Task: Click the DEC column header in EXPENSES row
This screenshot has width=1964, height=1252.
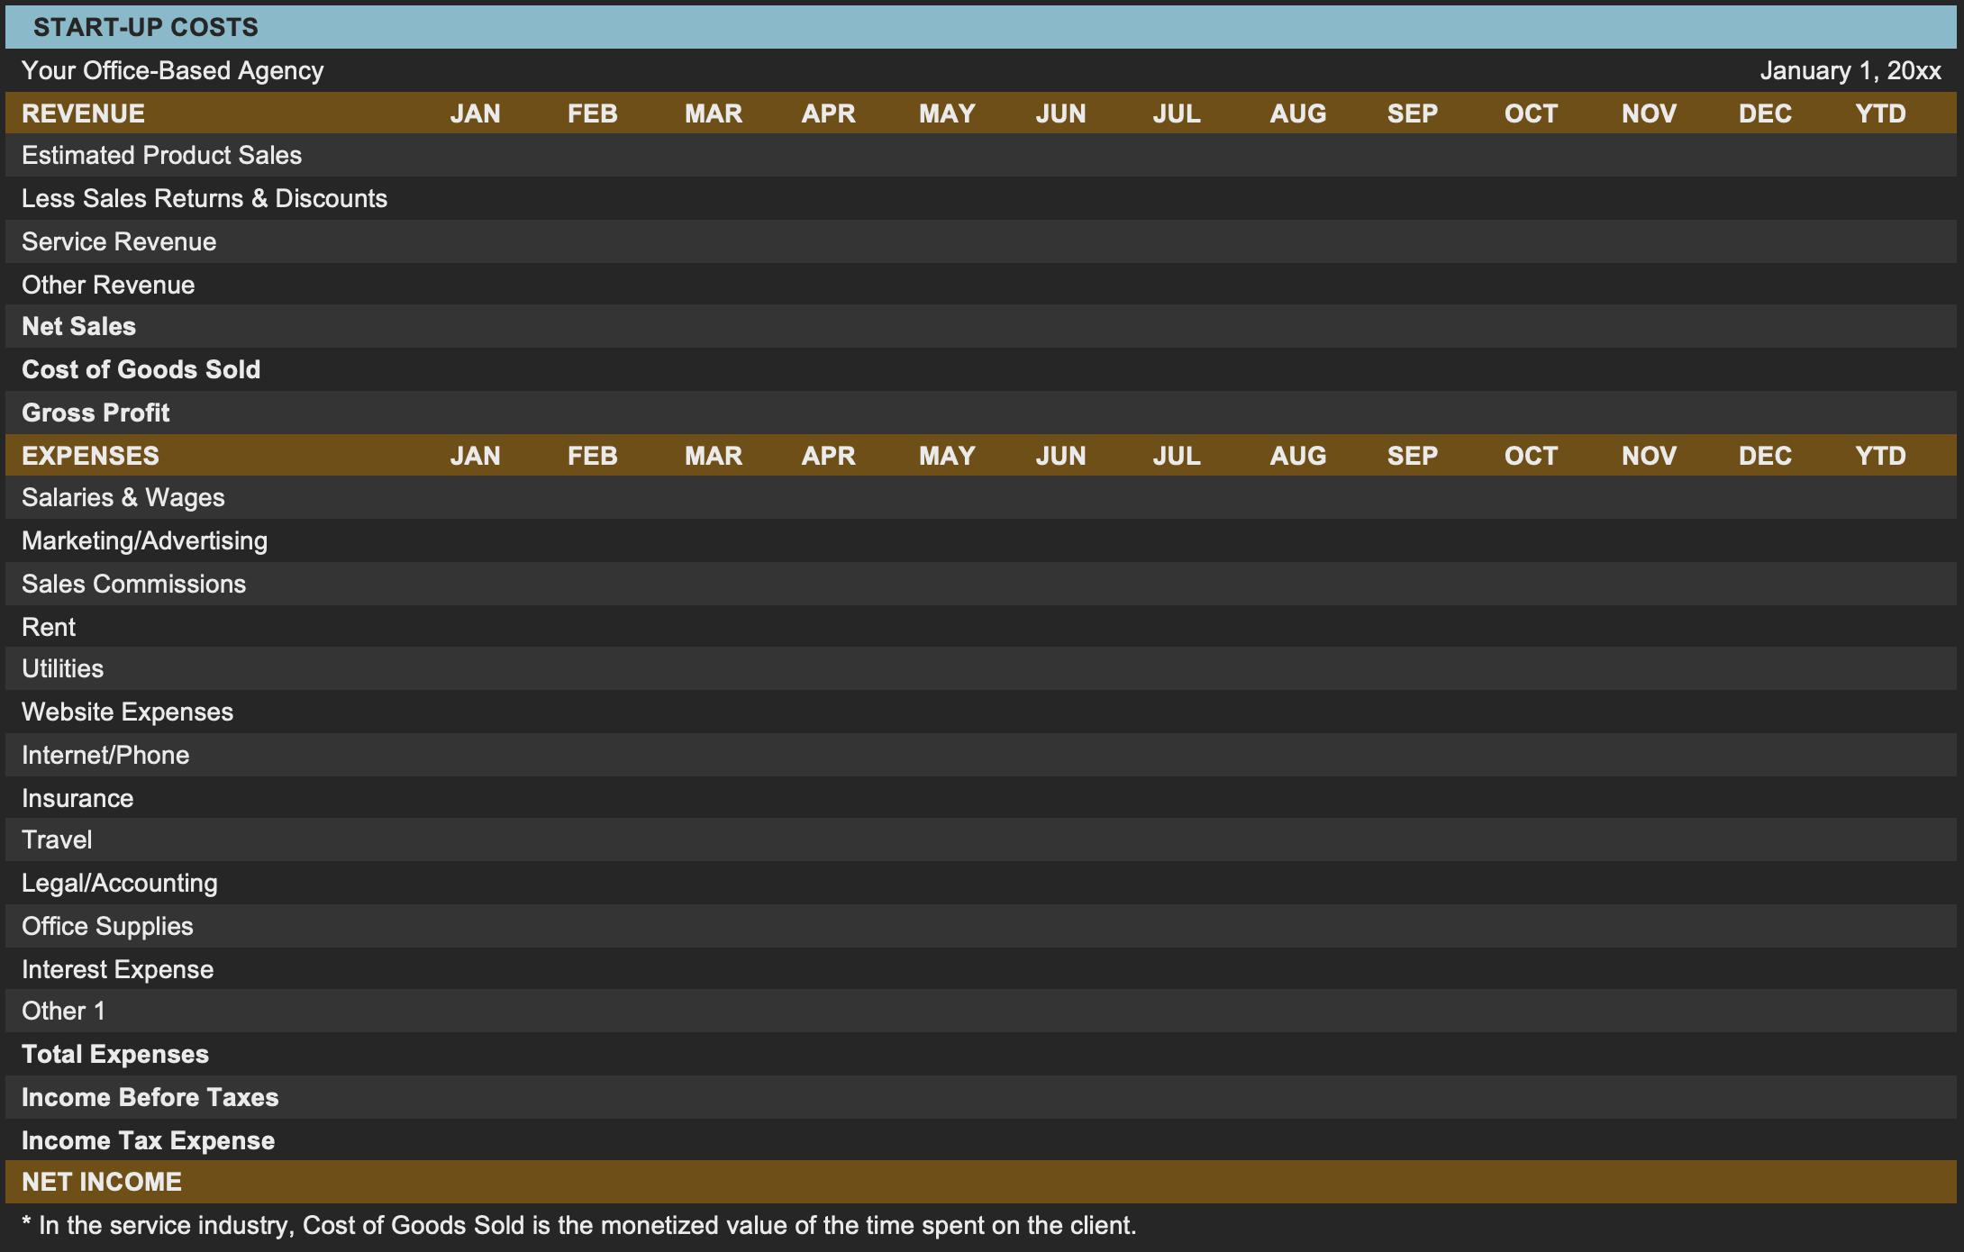Action: pos(1764,456)
